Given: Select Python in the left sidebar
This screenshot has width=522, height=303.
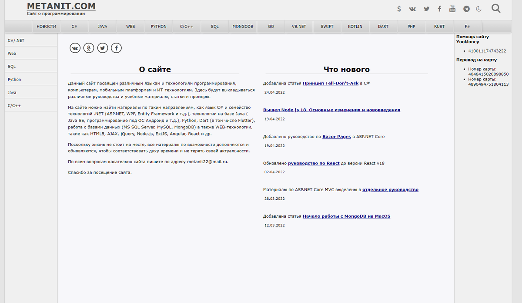Looking at the screenshot, I should click(31, 79).
